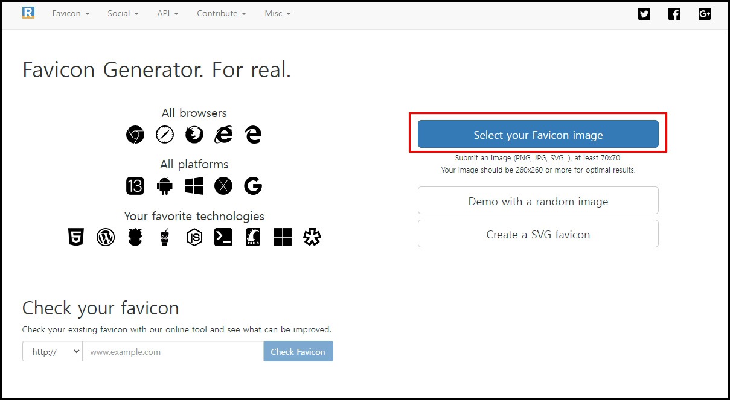The image size is (730, 400).
Task: Click Select your Favicon image button
Action: coord(538,134)
